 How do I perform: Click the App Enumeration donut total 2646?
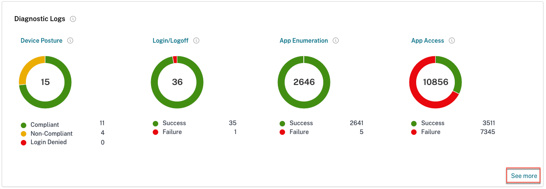304,82
